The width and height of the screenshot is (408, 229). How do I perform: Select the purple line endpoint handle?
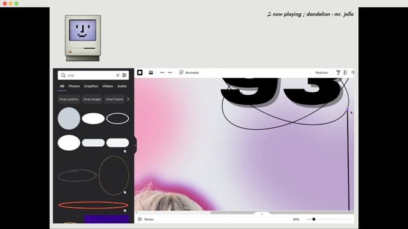pos(347,109)
